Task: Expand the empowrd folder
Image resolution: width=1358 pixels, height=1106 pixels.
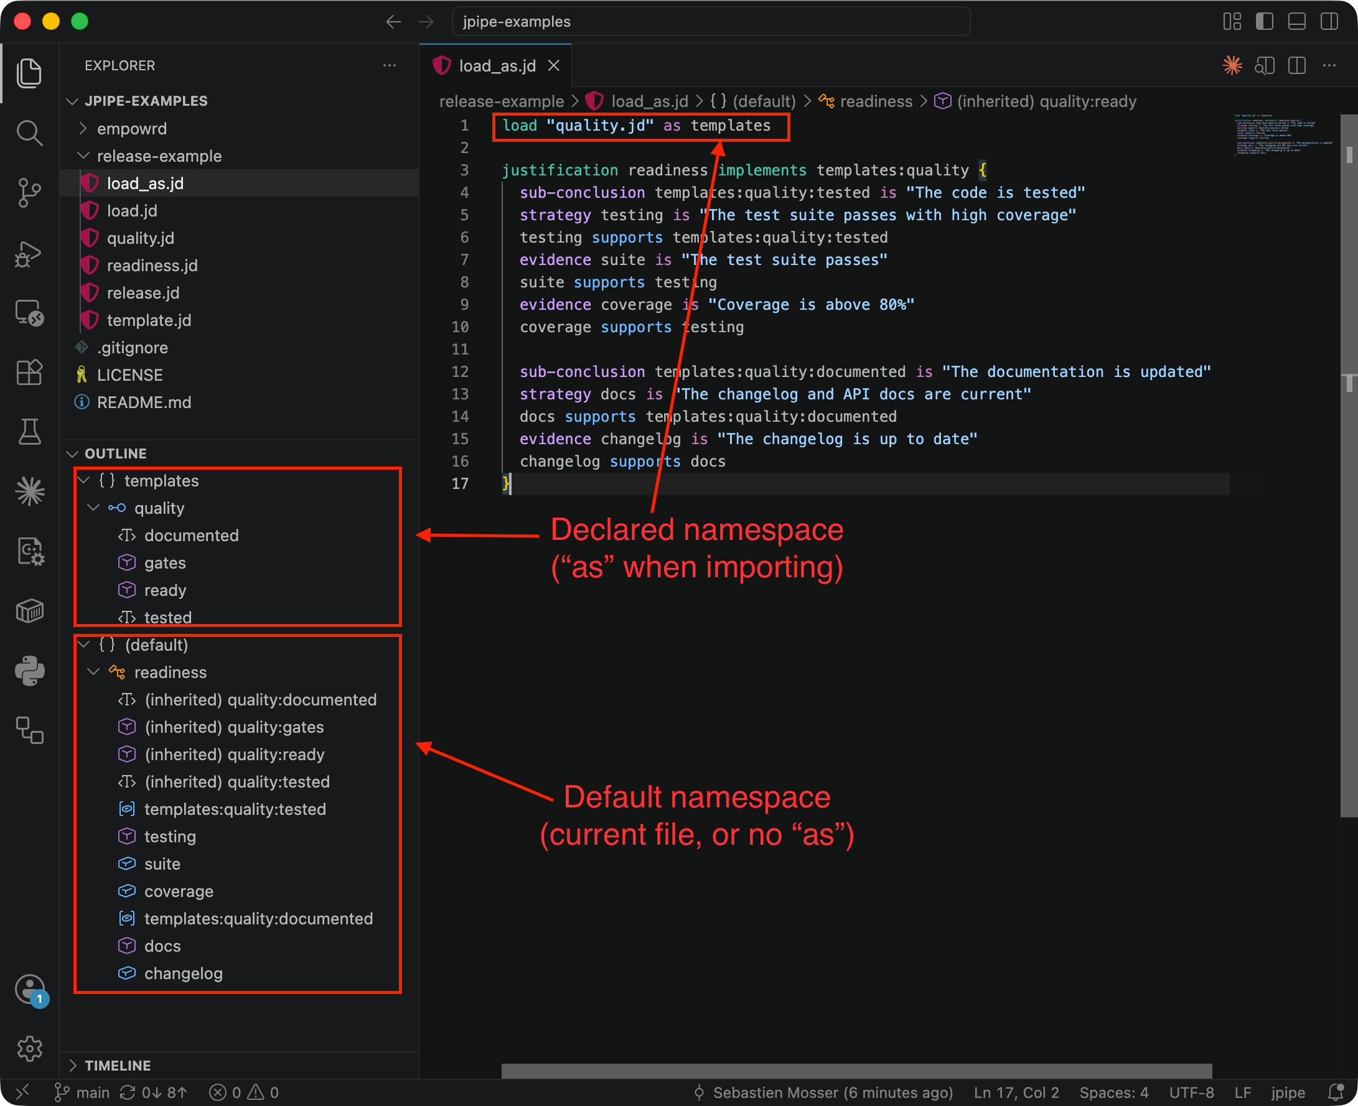Action: pyautogui.click(x=83, y=128)
